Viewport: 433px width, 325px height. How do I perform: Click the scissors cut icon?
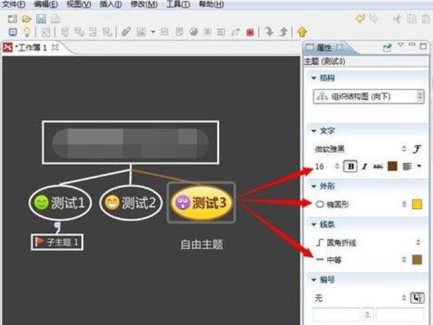398,19
